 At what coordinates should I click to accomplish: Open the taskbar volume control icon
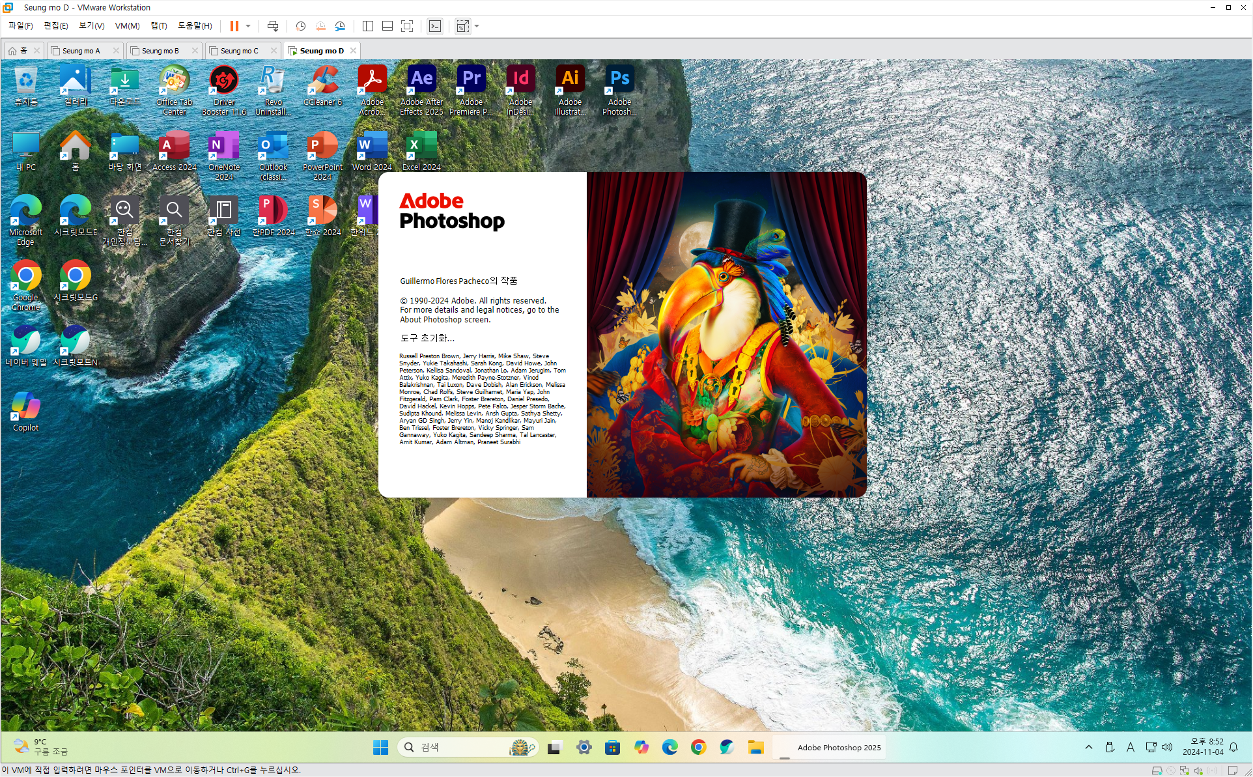(x=1167, y=748)
